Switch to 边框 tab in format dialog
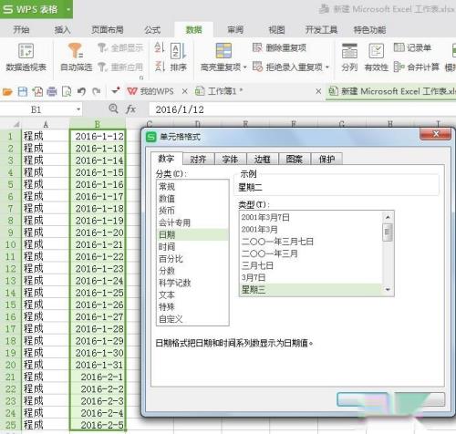The width and height of the screenshot is (456, 434). 262,159
